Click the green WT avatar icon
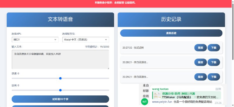This screenshot has height=107, width=234. pyautogui.click(x=144, y=102)
